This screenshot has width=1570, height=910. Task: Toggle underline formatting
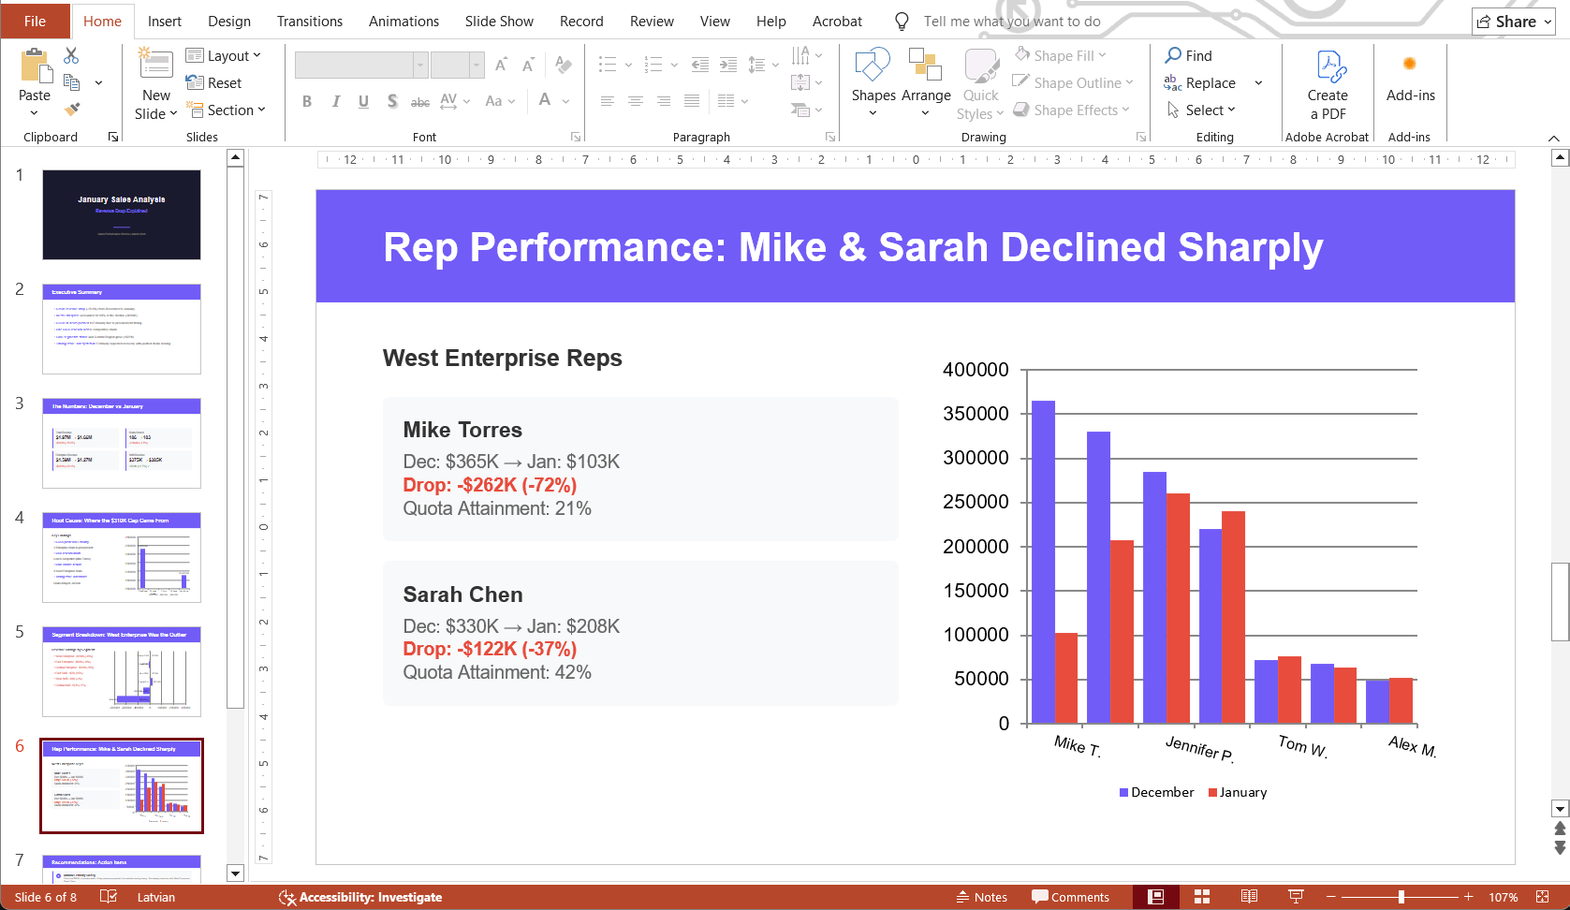pos(363,101)
